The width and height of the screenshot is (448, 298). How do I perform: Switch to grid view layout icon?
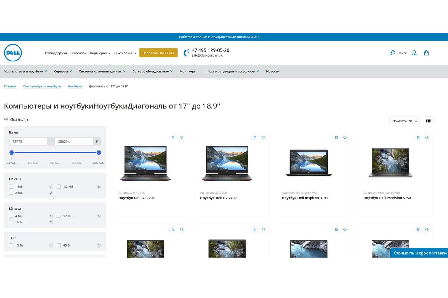428,121
